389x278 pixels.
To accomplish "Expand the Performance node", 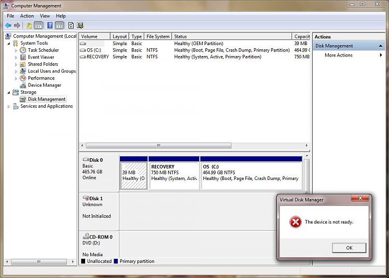I will pos(16,78).
